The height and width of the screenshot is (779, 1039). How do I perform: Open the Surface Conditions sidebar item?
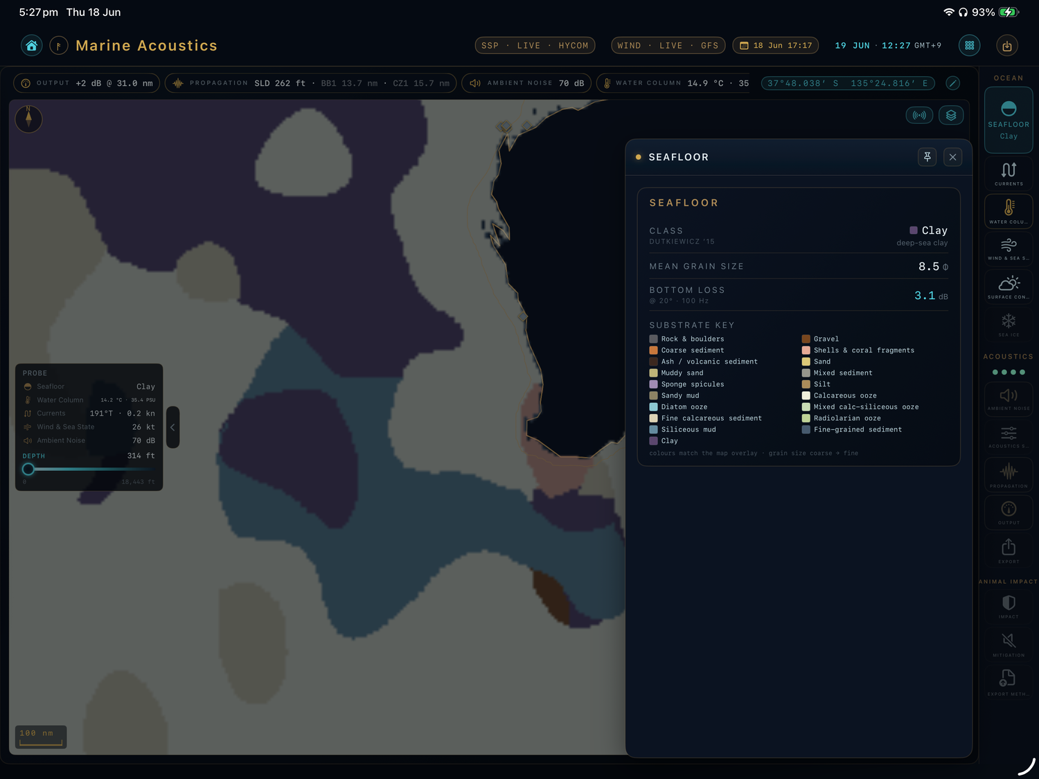pyautogui.click(x=1009, y=287)
